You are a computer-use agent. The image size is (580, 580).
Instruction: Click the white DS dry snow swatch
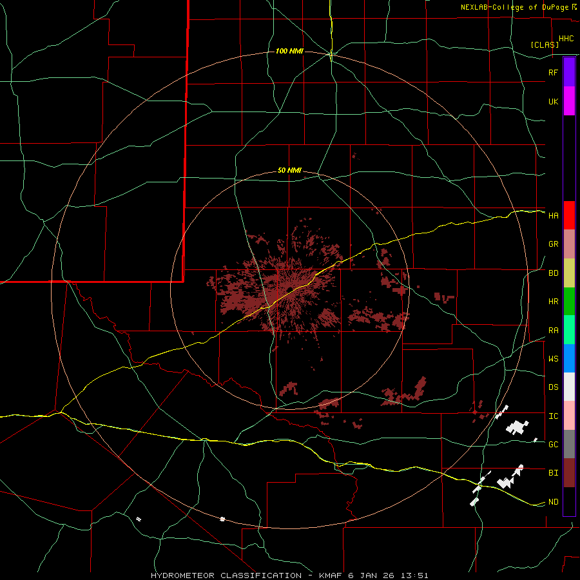click(569, 387)
